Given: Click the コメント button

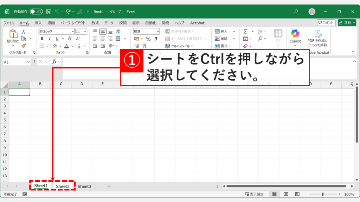Looking at the screenshot, I should [327, 22].
